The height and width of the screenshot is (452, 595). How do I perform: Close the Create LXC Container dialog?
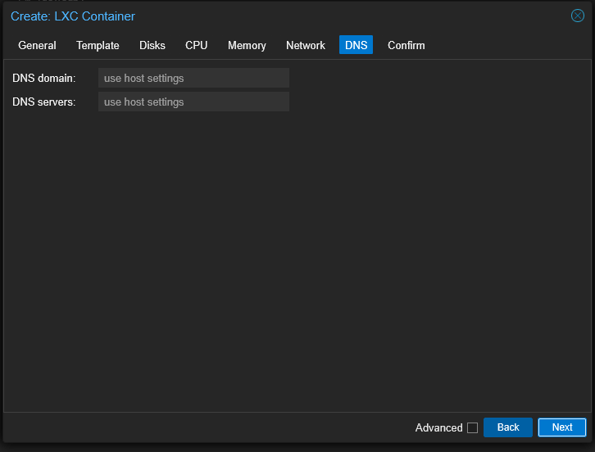click(x=578, y=16)
